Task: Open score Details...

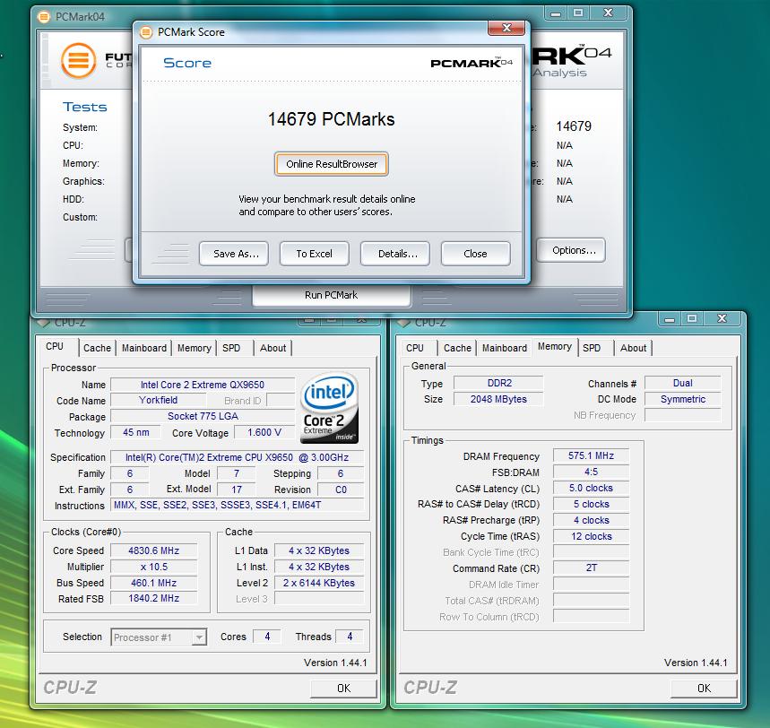Action: coord(394,254)
